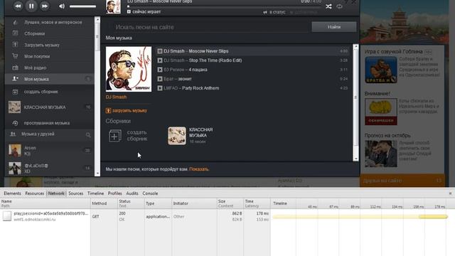Viewport: 455px width, 256px height.
Task: Select 'Моя музыка' sidebar item
Action: pyautogui.click(x=50, y=79)
